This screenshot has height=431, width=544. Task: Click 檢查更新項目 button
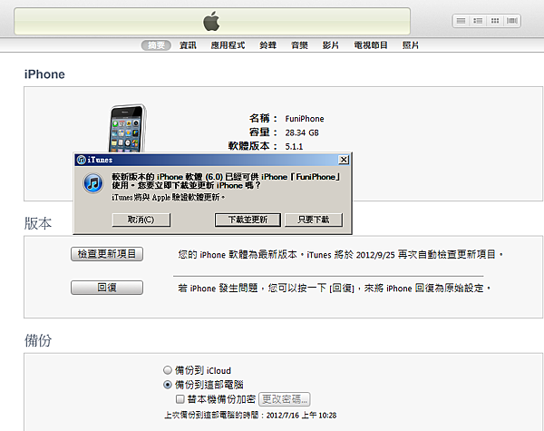(x=107, y=254)
